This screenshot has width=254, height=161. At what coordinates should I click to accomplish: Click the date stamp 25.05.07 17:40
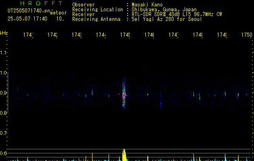[27, 19]
